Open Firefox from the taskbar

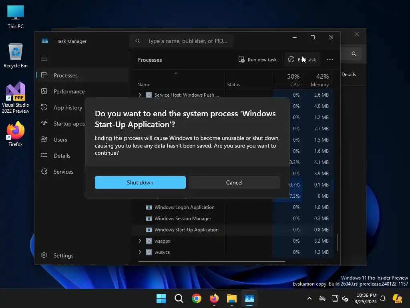coord(214,298)
